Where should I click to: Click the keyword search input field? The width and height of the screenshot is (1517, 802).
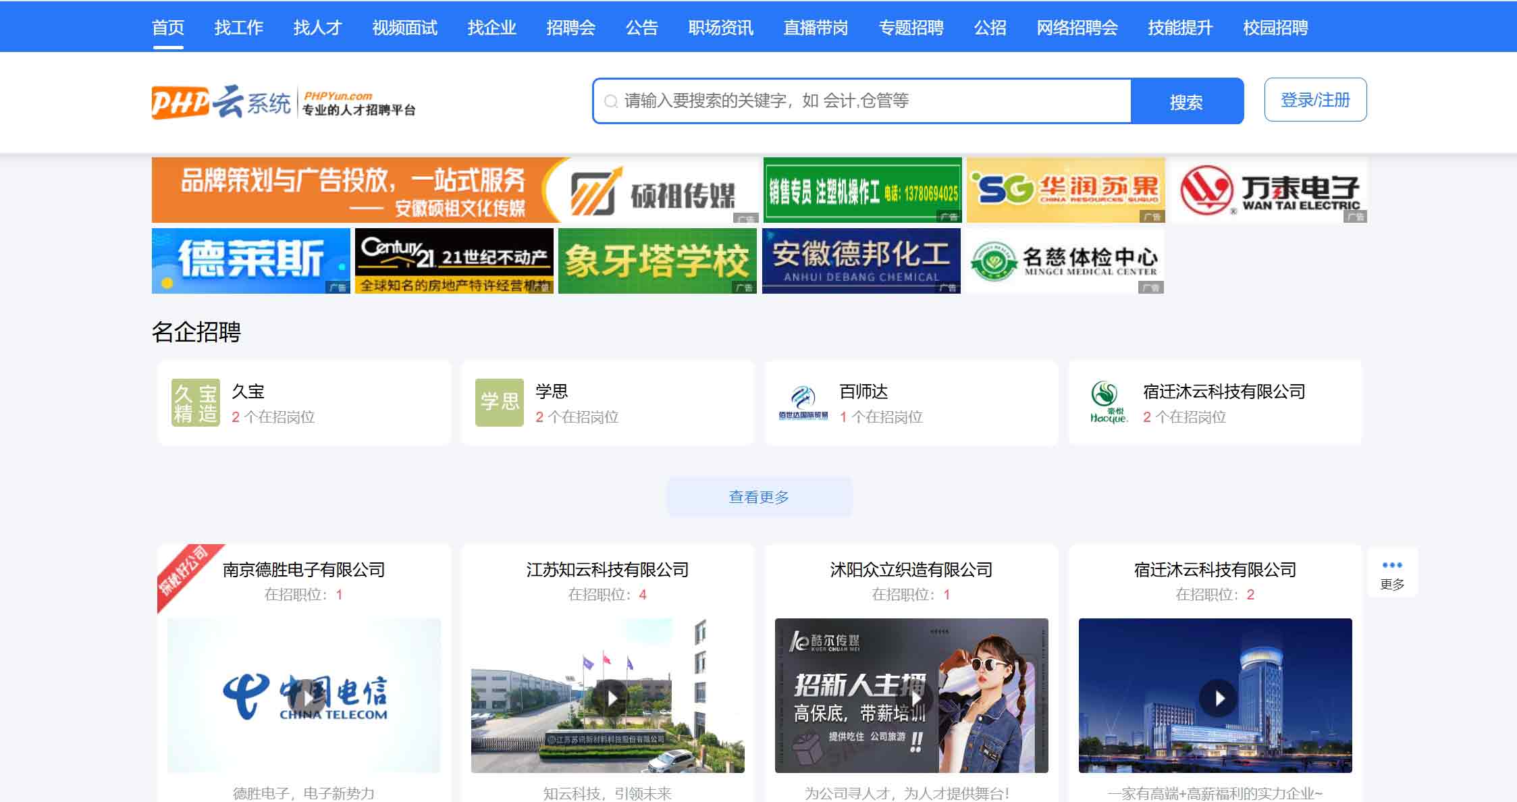click(x=862, y=101)
